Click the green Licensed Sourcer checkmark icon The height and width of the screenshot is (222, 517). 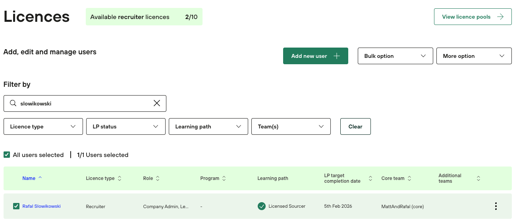coord(261,206)
